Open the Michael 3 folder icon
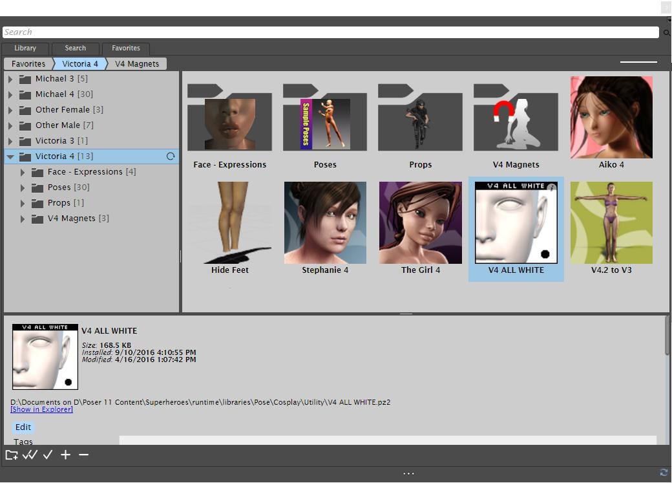This screenshot has height=483, width=672. pyautogui.click(x=25, y=79)
